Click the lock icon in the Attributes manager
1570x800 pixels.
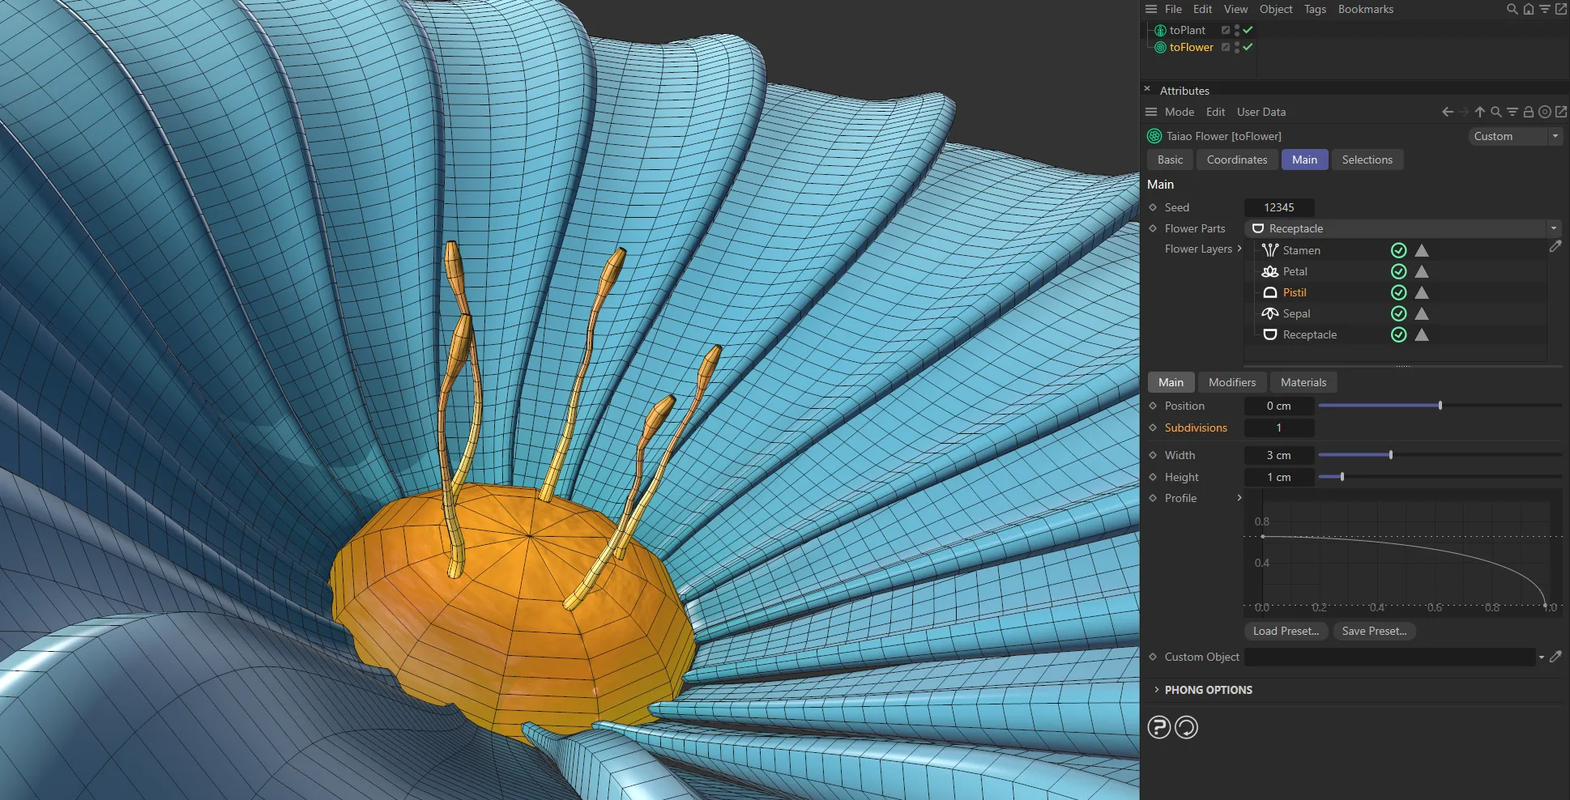[x=1528, y=112]
